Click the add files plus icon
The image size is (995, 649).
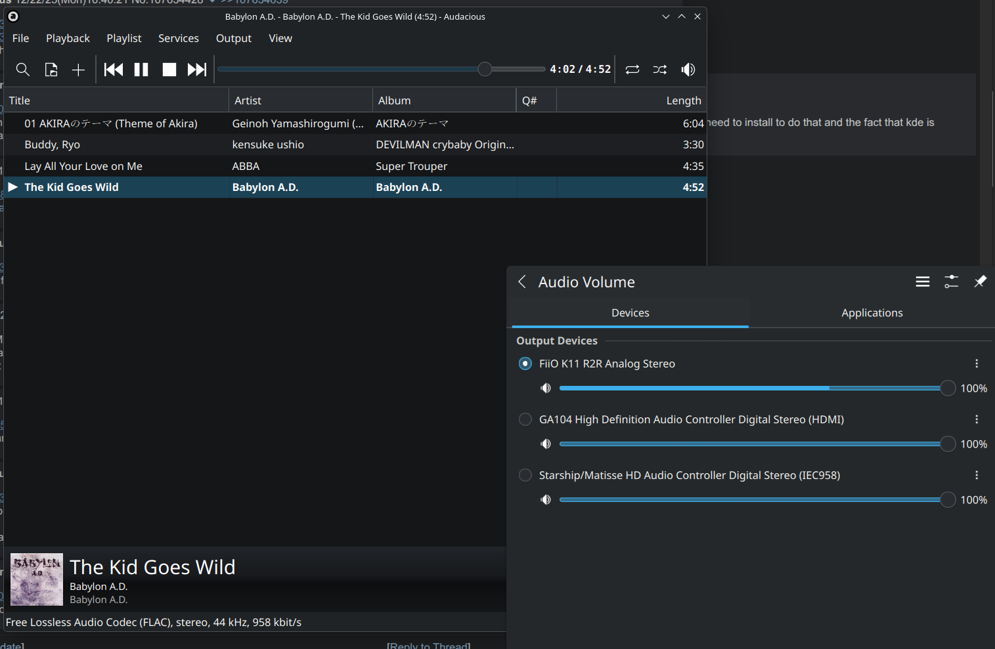click(78, 70)
